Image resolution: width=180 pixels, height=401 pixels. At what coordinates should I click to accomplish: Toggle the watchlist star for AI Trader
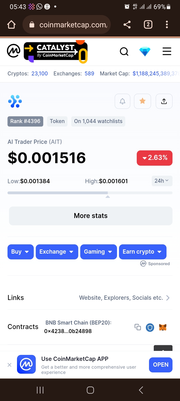(x=142, y=101)
